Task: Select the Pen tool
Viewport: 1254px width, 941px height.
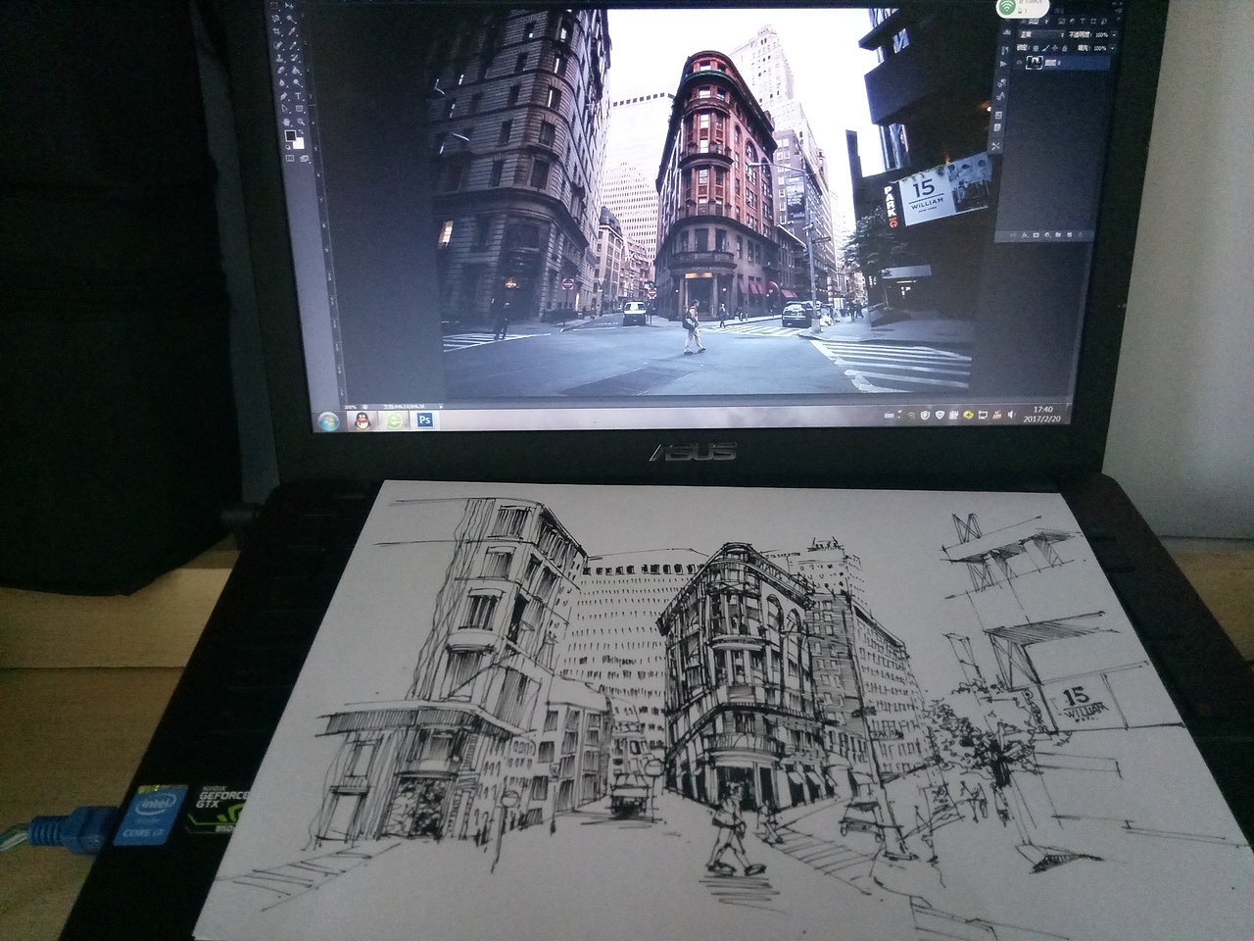Action: click(283, 96)
